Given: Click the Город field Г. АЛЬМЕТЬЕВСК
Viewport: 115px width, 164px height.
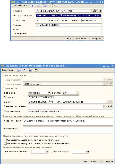Looking at the screenshot, I should point(68,25).
